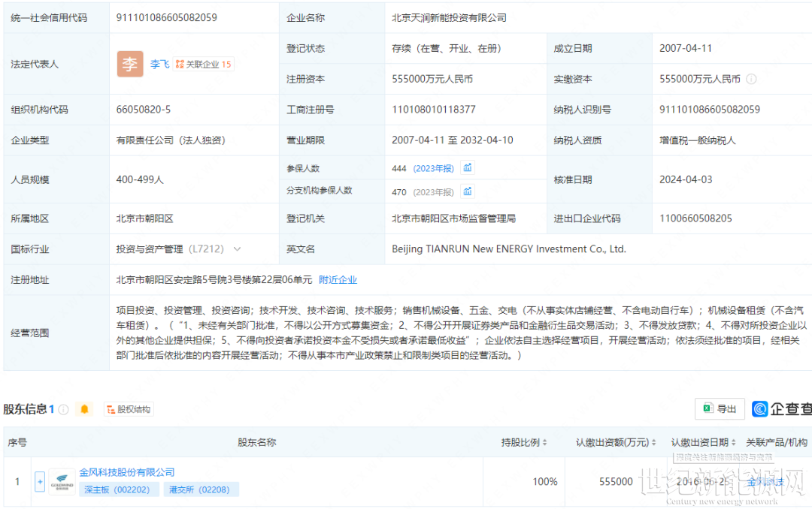The width and height of the screenshot is (812, 509).
Task: Click the 企查查 logo
Action: (780, 408)
